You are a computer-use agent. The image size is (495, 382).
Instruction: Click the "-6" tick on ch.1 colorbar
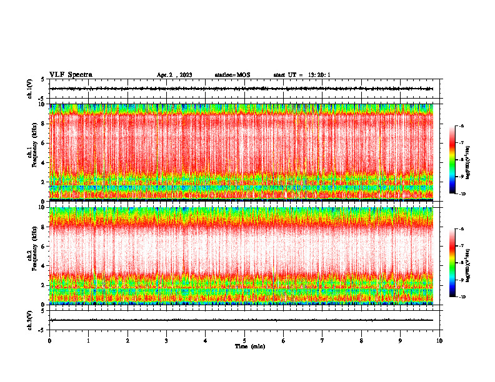(461, 125)
